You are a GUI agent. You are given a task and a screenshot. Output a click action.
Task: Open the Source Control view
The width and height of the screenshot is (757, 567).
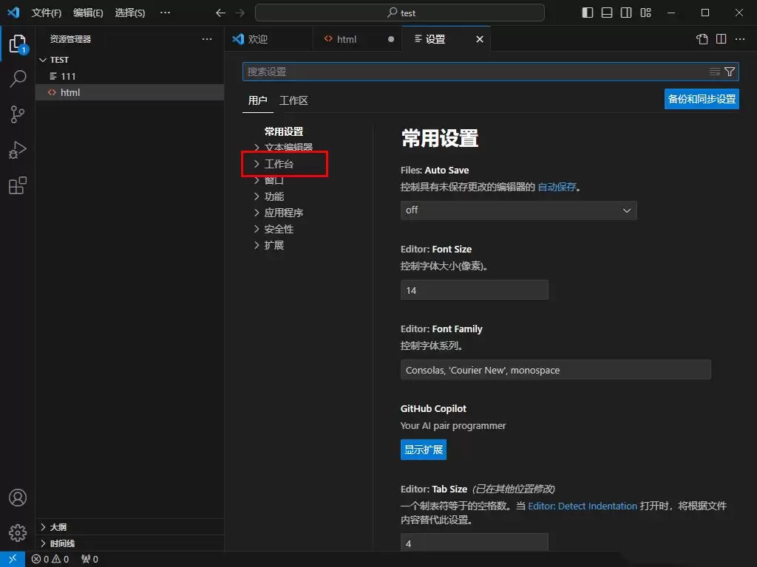point(18,114)
